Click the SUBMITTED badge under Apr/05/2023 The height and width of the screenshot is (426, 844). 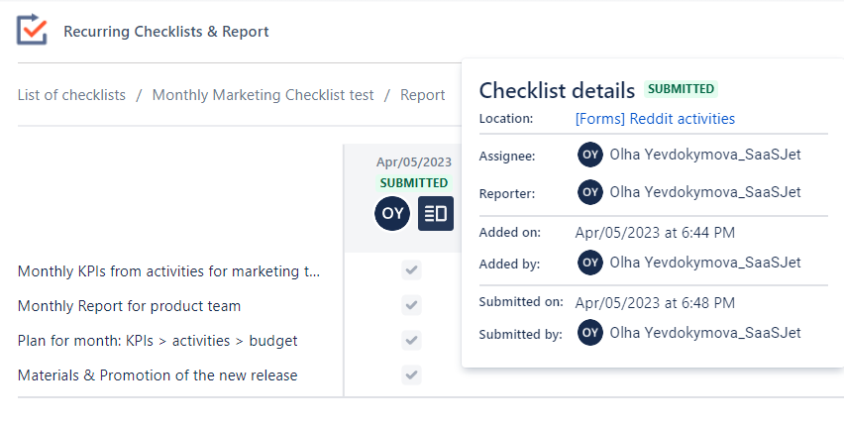coord(413,182)
